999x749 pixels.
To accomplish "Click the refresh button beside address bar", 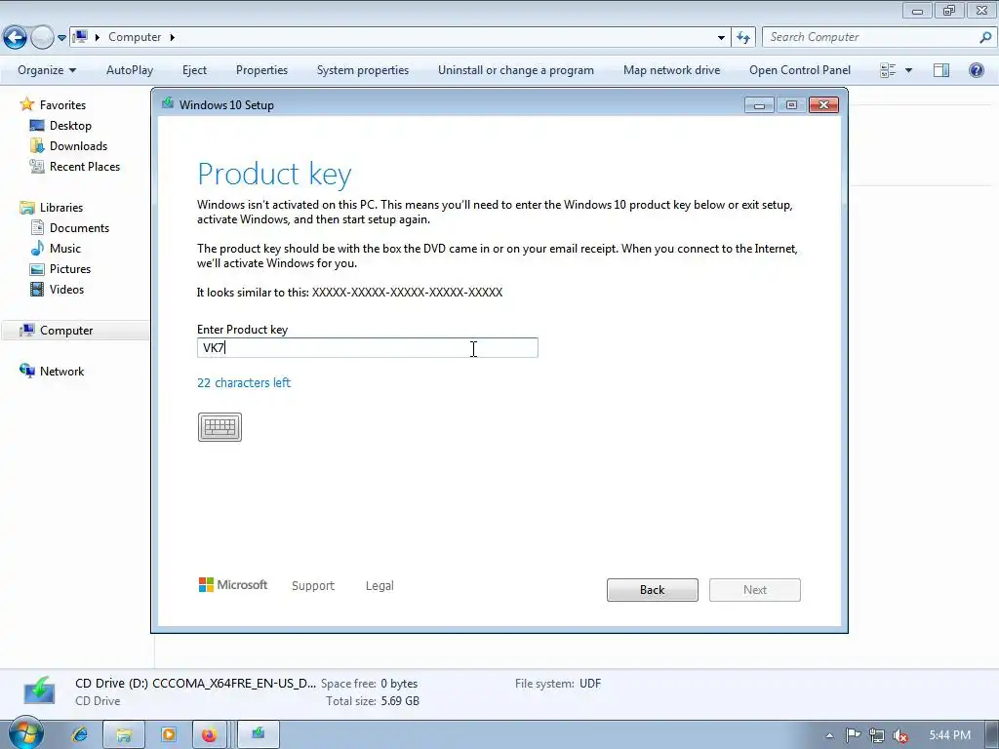I will [x=743, y=38].
